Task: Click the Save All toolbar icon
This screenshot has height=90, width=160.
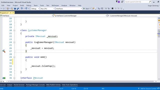Action: [x=18, y=9]
